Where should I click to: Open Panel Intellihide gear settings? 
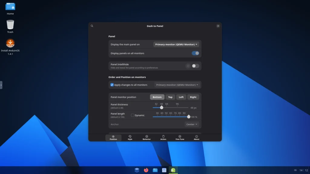[188, 66]
